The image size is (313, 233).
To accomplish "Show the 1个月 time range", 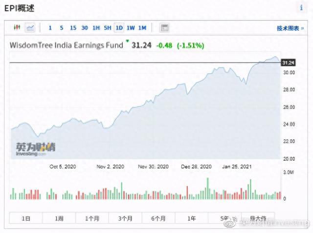I will [x=92, y=218].
